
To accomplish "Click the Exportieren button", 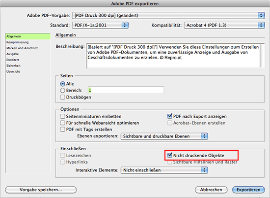I will tap(248, 190).
